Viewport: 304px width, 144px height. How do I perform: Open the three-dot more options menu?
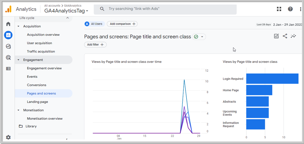click(x=301, y=9)
